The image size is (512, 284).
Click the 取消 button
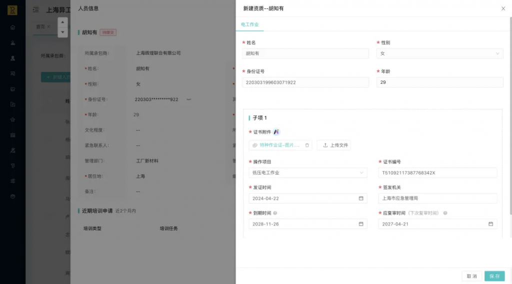click(x=471, y=276)
